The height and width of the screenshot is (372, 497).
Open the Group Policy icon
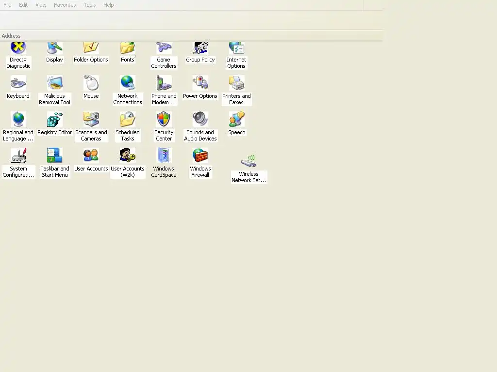click(200, 48)
